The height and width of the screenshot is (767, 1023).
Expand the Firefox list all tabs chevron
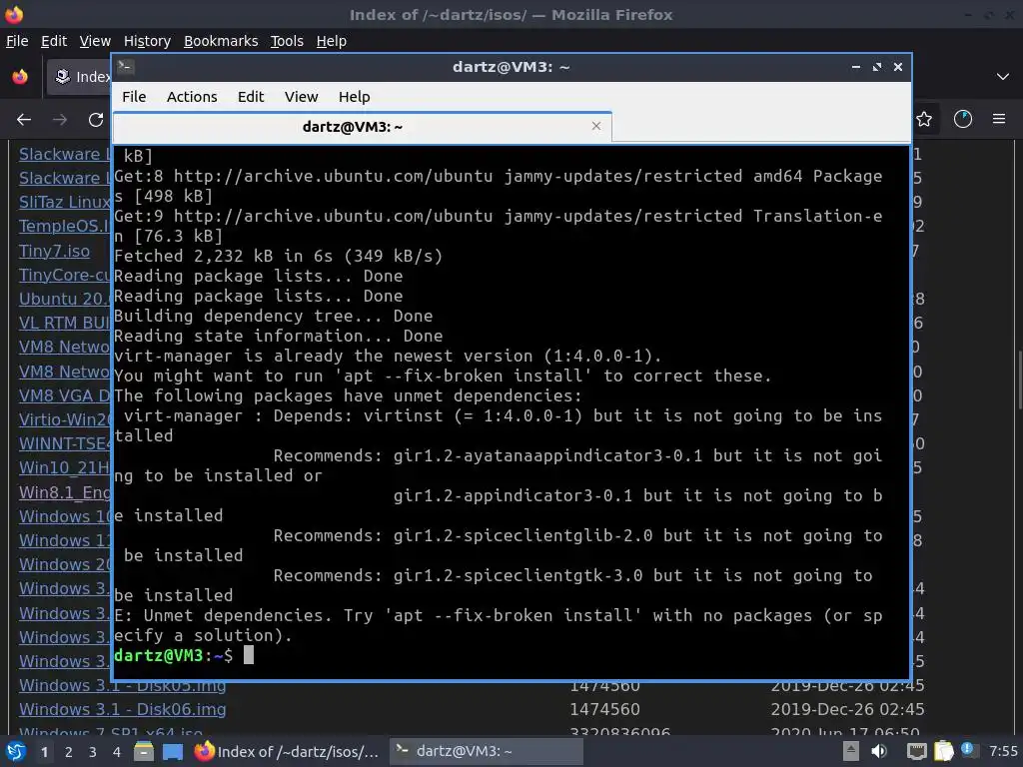tap(1003, 77)
